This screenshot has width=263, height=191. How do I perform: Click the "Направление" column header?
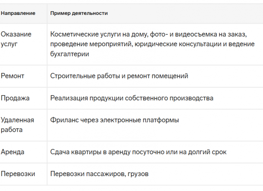coord(18,13)
